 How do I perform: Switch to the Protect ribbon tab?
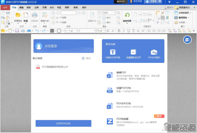tap(84, 8)
